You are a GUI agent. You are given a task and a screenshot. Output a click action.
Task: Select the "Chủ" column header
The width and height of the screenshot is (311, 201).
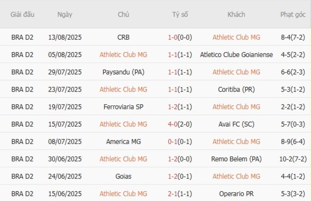pos(123,14)
